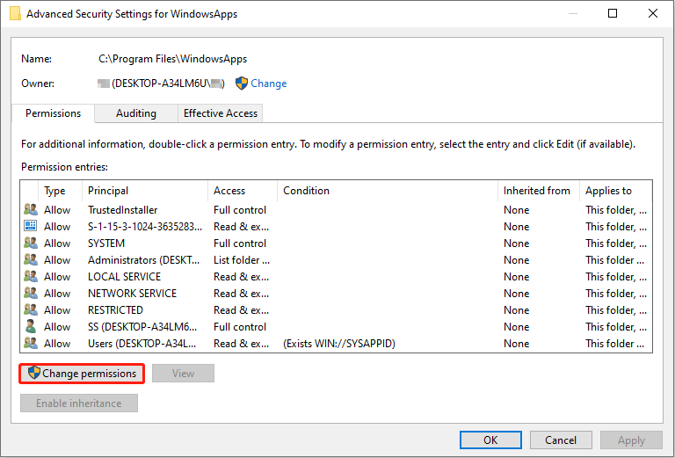
Task: Click the Users row's group icon
Action: click(x=31, y=343)
